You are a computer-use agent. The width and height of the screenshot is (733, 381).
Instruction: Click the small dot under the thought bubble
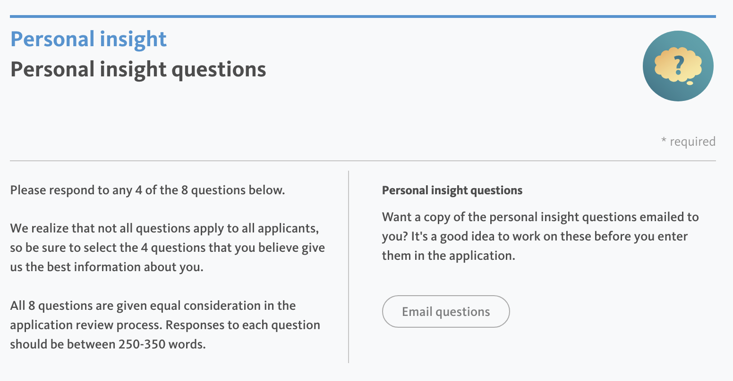pyautogui.click(x=690, y=83)
